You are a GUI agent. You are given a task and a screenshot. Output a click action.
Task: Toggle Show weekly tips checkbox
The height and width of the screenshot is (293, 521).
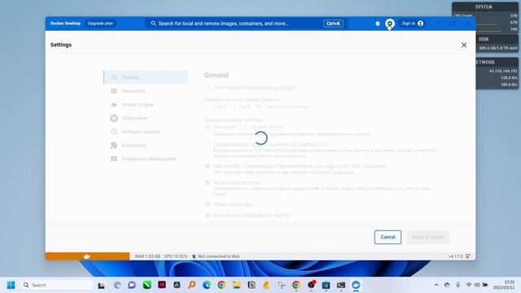(x=208, y=204)
